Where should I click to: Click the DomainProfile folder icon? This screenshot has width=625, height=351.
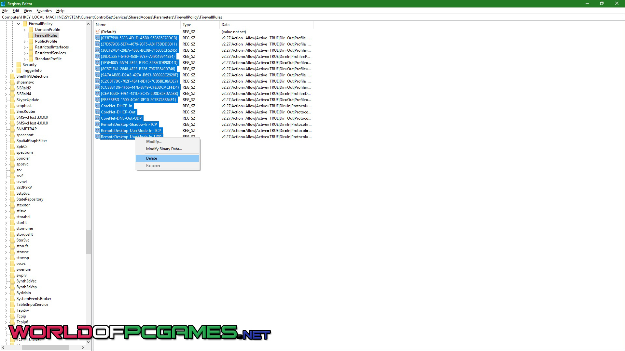point(31,30)
